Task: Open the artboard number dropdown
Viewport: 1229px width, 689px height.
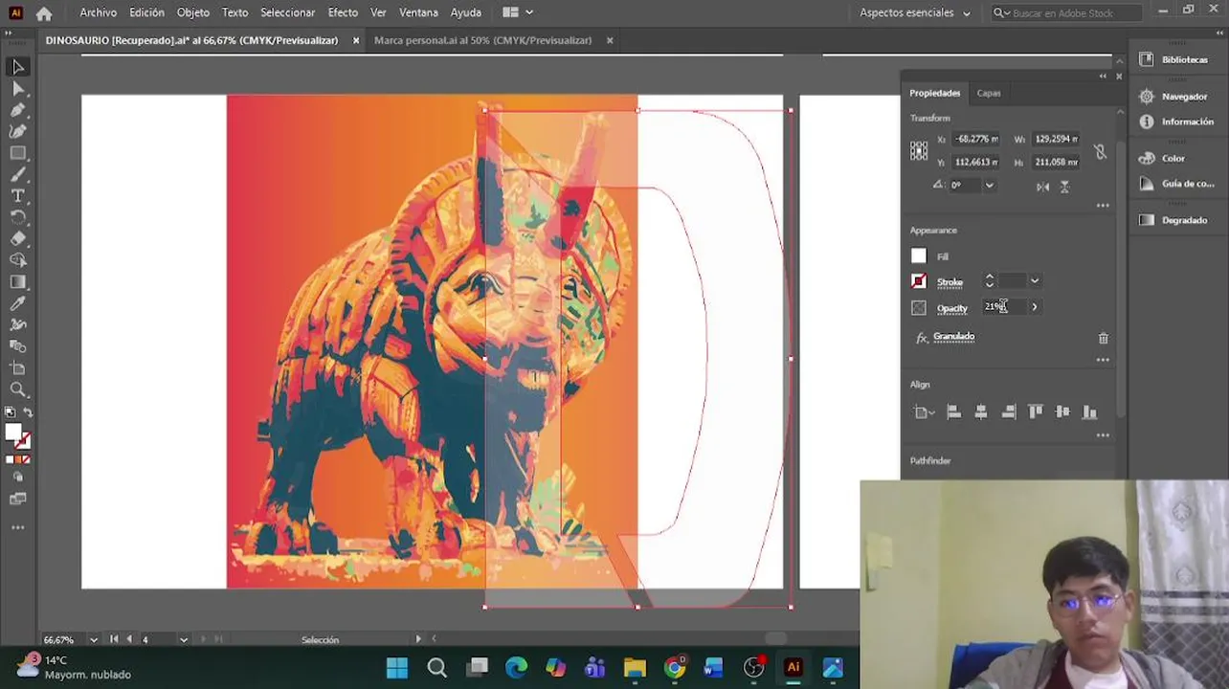Action: [x=184, y=640]
